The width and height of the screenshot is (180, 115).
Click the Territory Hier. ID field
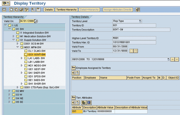134,42
